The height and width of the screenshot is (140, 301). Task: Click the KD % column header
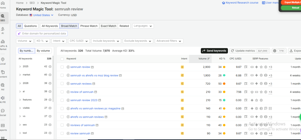click(222, 59)
